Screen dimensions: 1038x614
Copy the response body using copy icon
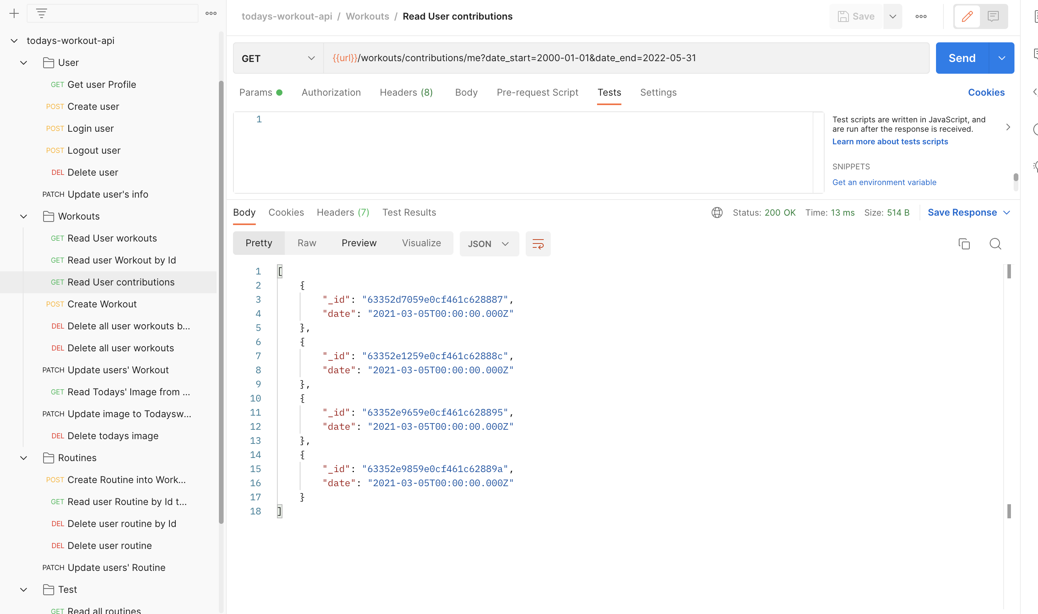(964, 244)
